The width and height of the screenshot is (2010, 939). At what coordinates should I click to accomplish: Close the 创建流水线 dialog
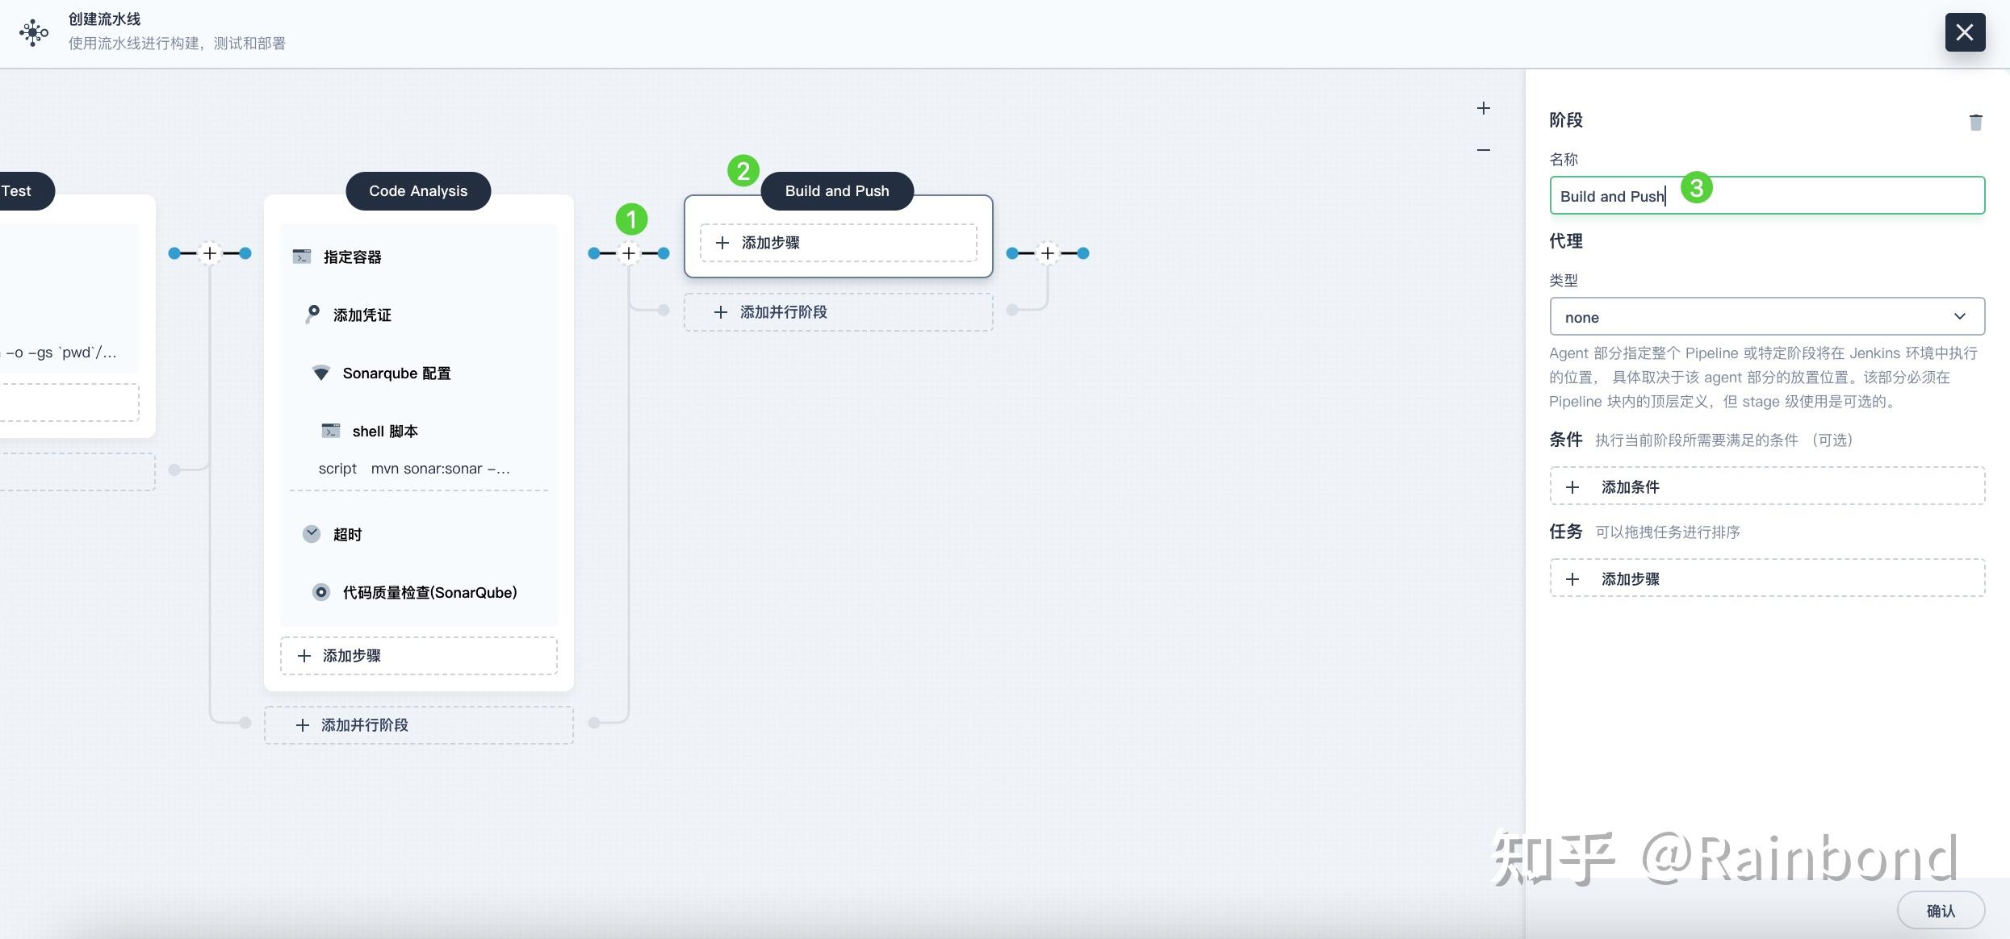pyautogui.click(x=1965, y=32)
